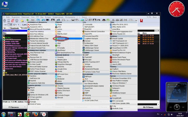Open the Навигация menu
Screen dimensions: 188x117
pyautogui.click(x=26, y=17)
